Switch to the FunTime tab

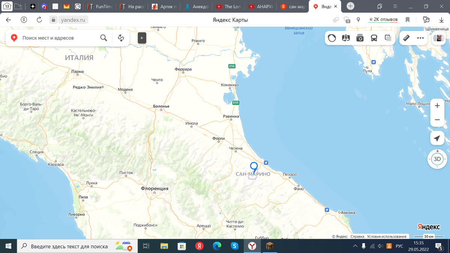(x=99, y=6)
